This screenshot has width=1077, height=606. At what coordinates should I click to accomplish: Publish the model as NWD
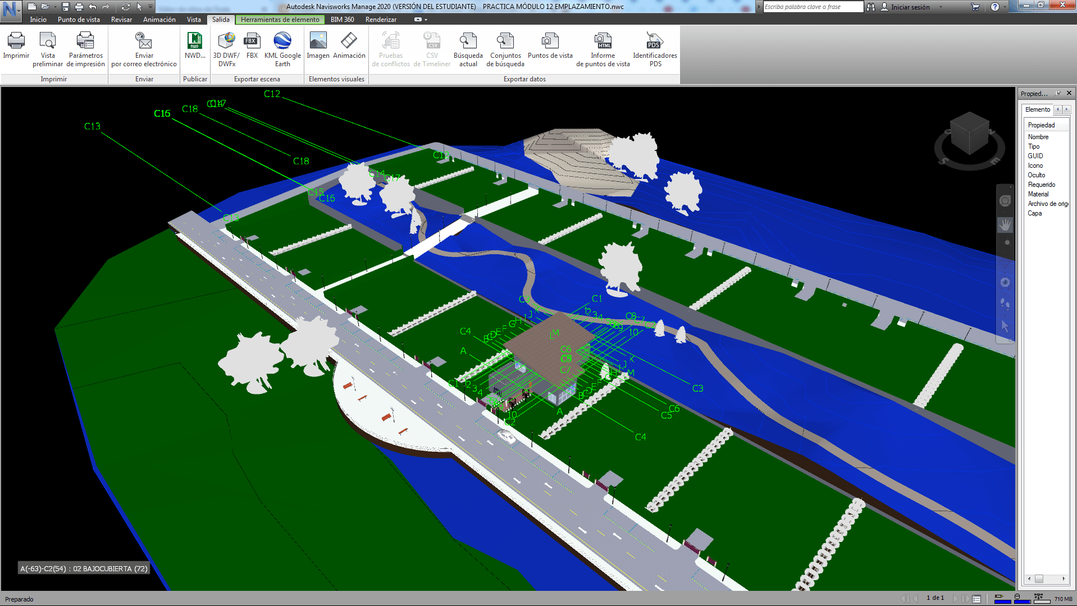(x=195, y=45)
